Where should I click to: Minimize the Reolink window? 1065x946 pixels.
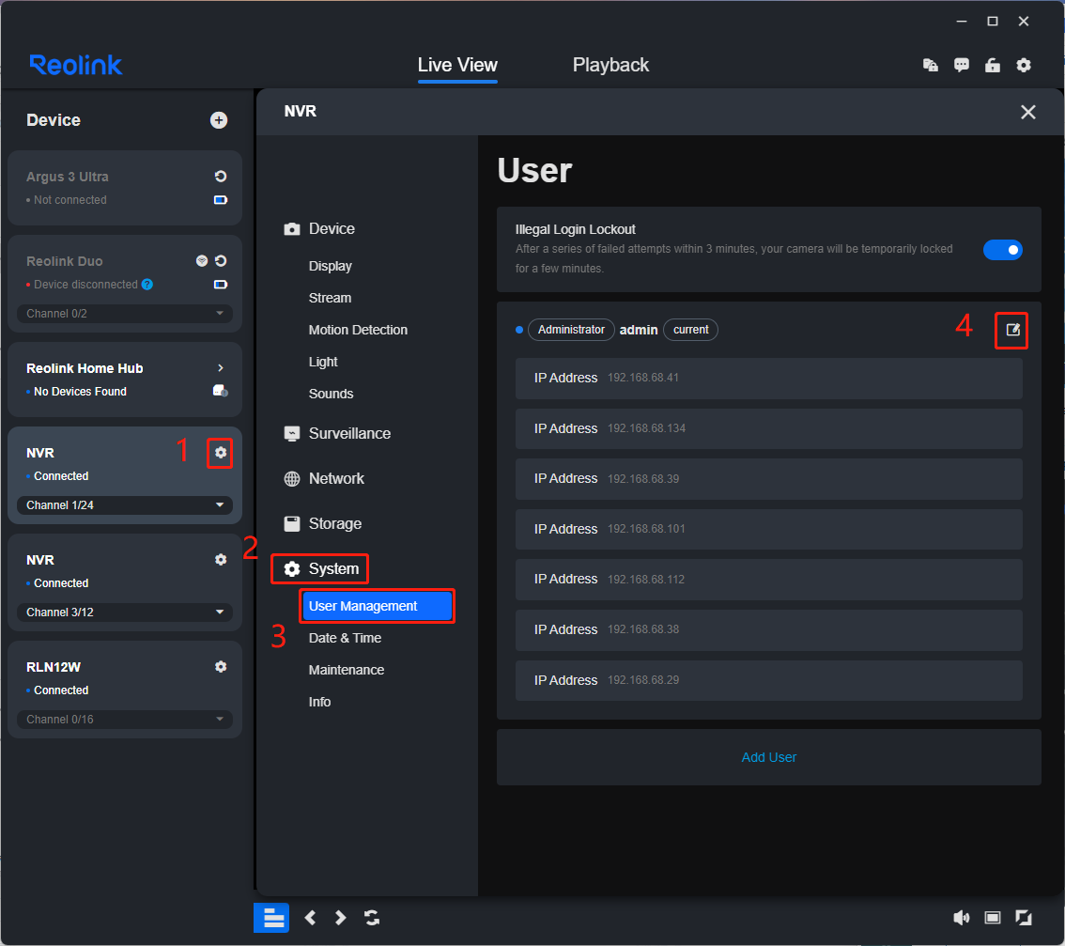(961, 22)
